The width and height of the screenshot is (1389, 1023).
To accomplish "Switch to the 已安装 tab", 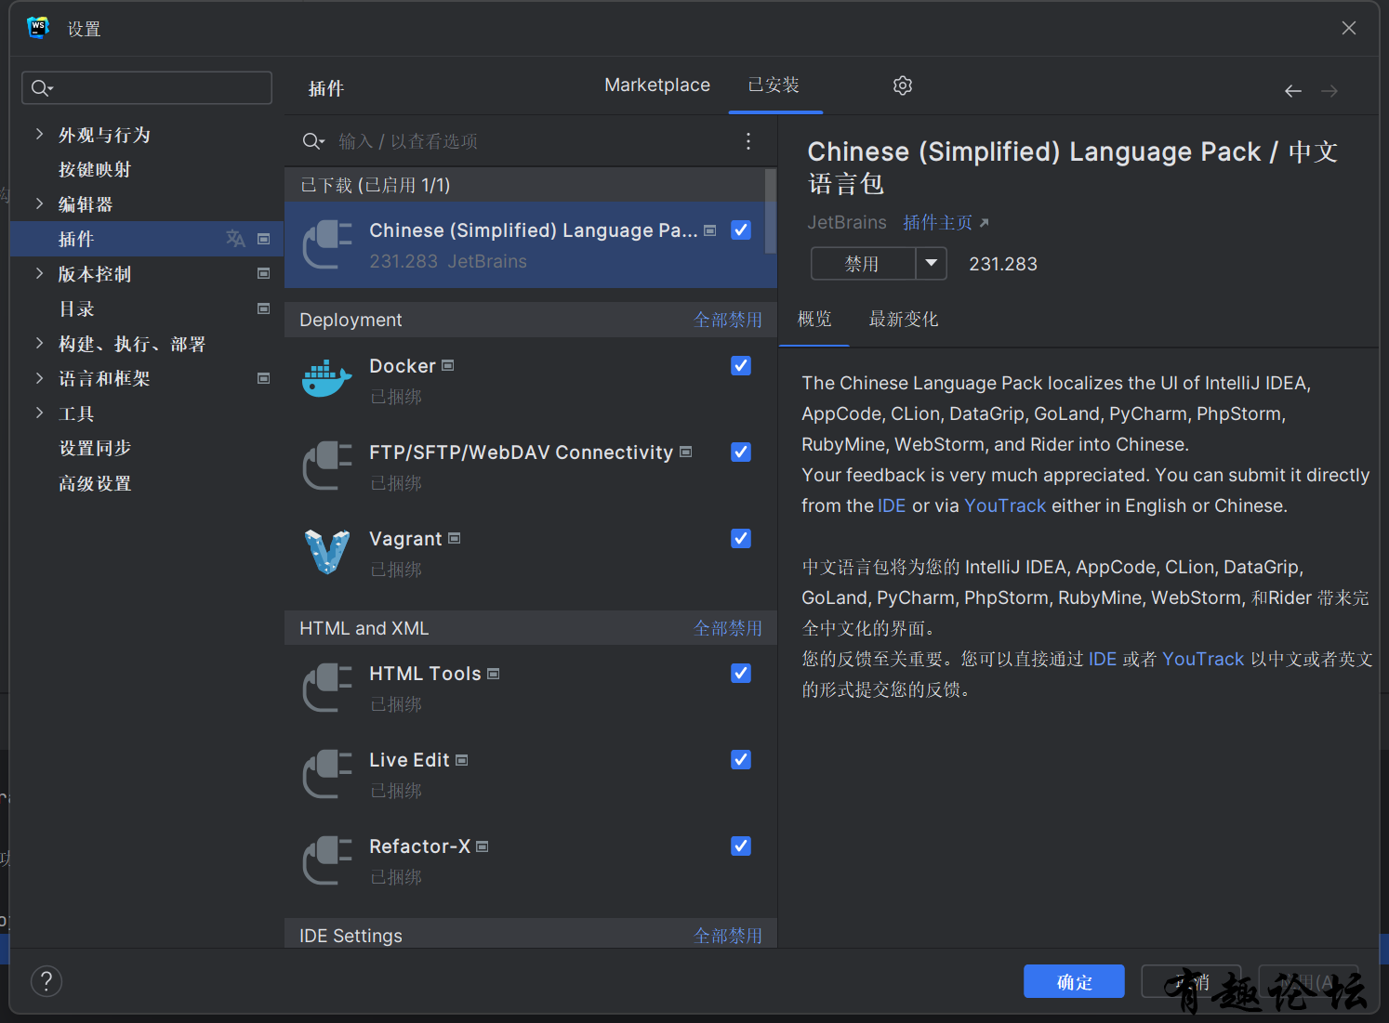I will pos(774,85).
